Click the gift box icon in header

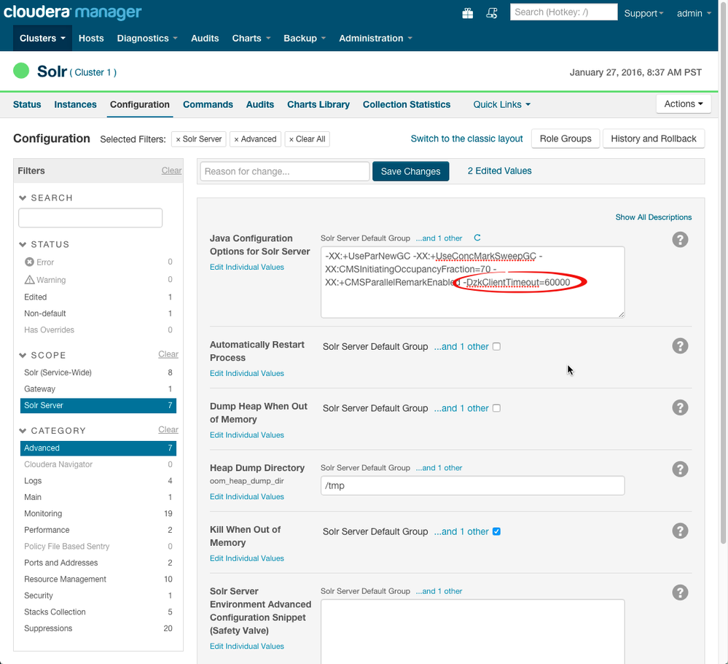tap(468, 13)
